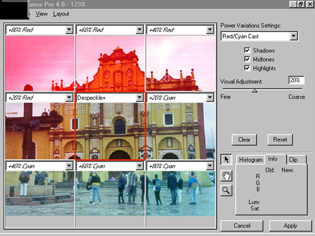
Task: Expand the +80% Cyan variation dropdown
Action: click(x=210, y=166)
